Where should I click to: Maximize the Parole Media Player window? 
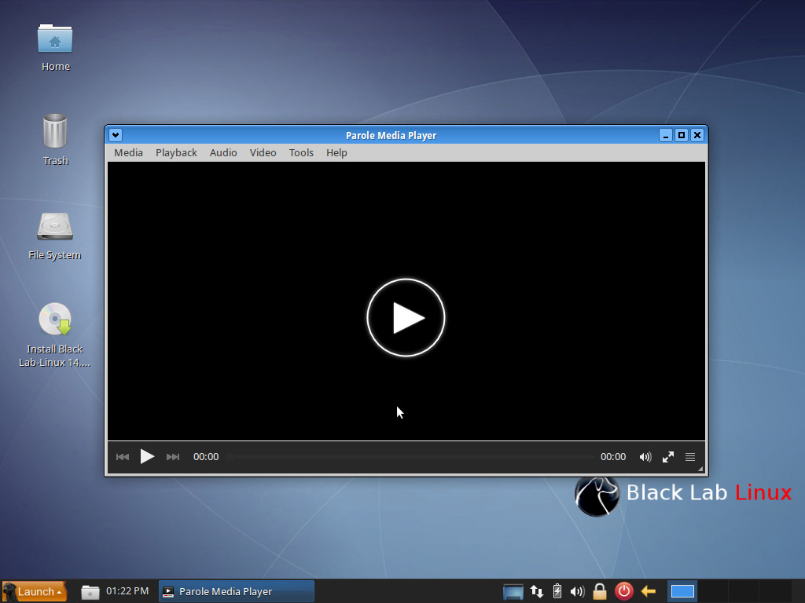pos(682,135)
